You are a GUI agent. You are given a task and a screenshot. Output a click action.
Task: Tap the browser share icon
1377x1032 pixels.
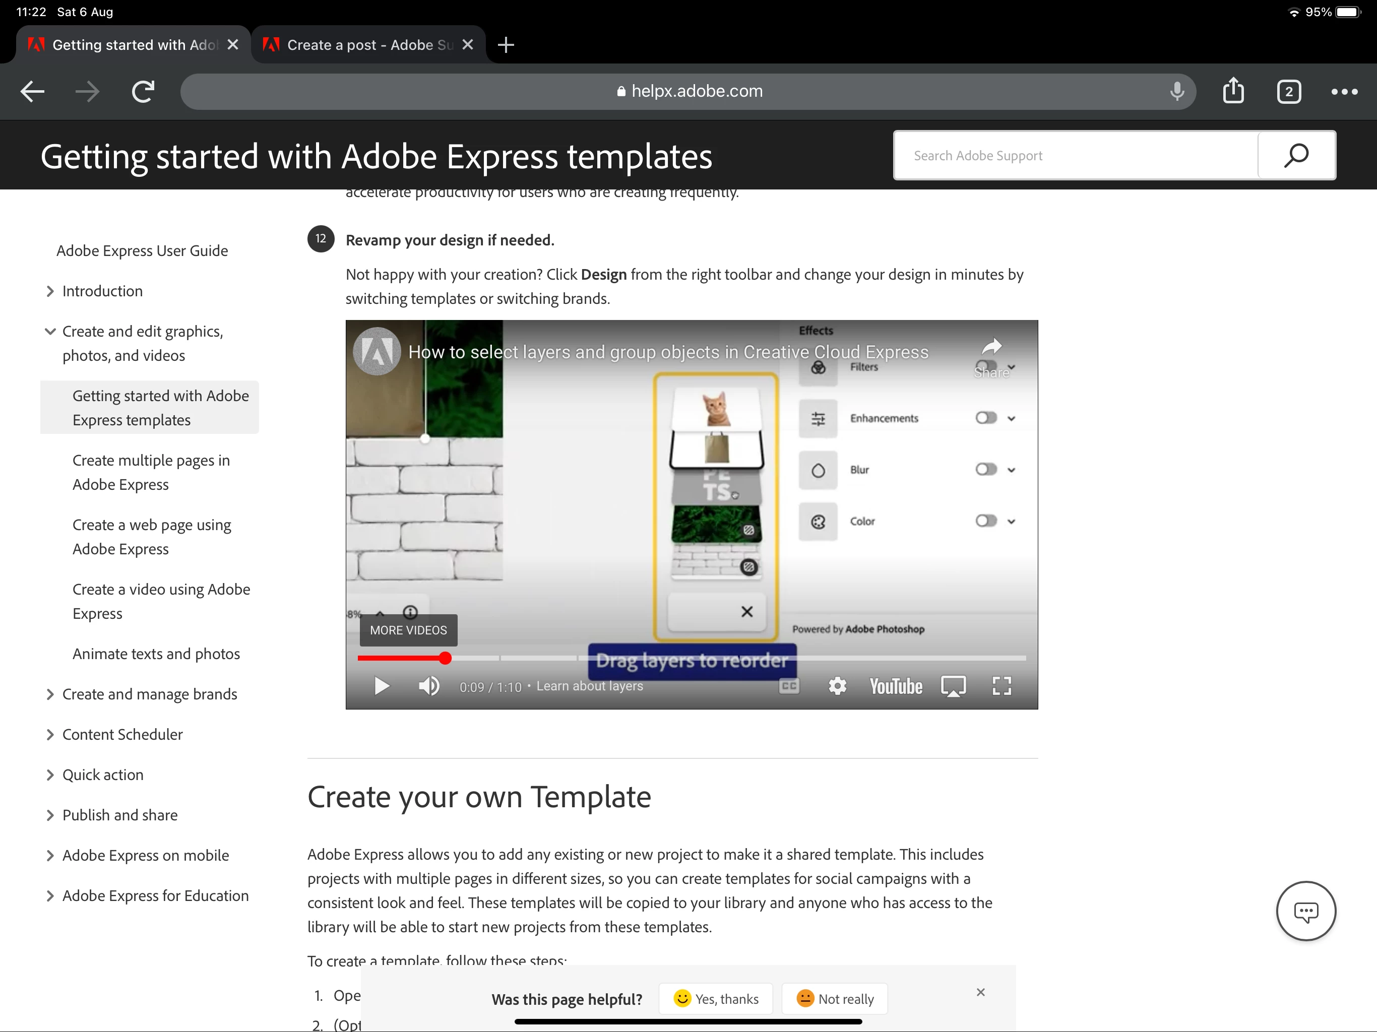[1232, 92]
